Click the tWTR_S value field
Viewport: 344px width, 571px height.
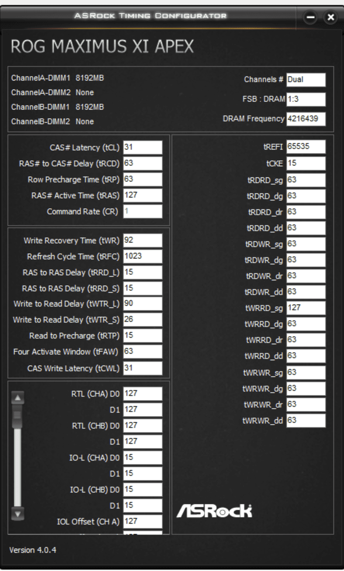tap(143, 320)
